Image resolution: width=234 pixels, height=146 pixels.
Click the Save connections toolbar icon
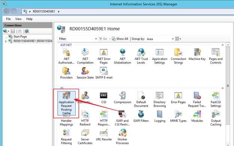click(x=13, y=31)
